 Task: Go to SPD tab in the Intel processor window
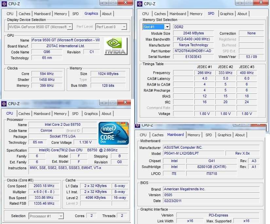coord(75,114)
